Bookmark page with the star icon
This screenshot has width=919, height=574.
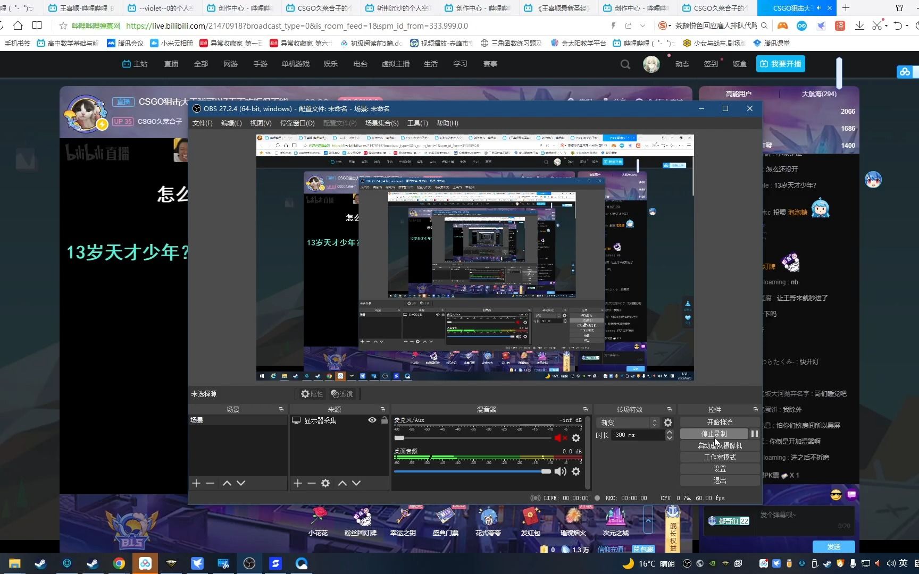63,26
